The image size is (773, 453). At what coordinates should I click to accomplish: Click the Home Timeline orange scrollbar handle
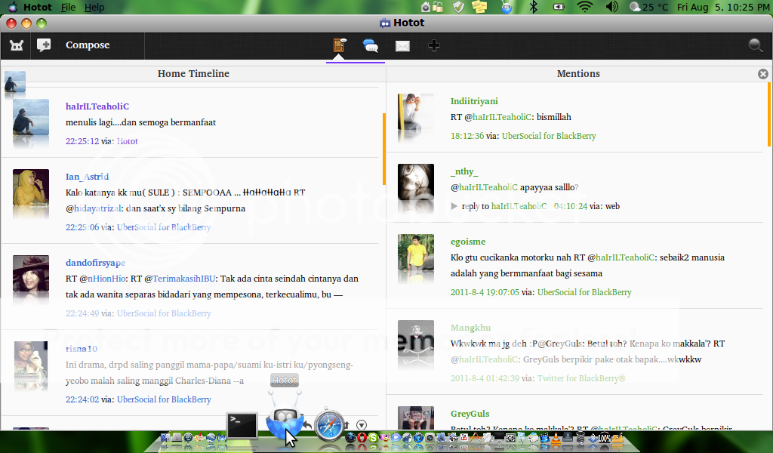point(384,149)
